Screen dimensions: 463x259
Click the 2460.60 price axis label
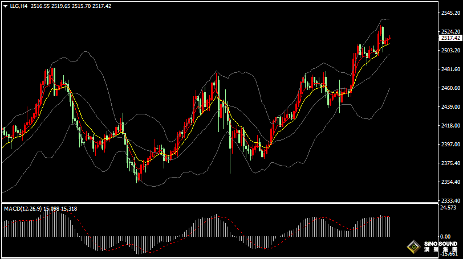click(450, 88)
